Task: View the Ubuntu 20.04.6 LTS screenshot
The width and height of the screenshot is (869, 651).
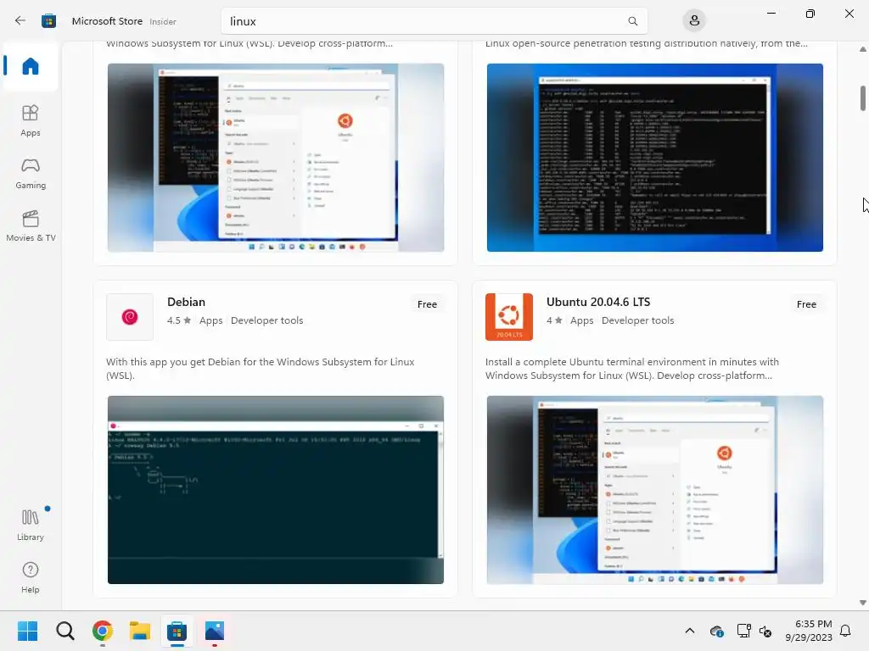Action: [654, 490]
